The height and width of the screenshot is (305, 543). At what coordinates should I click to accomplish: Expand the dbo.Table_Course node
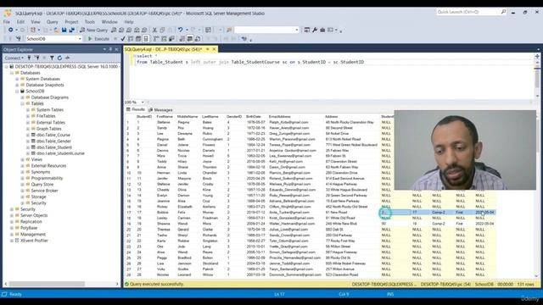(28, 135)
